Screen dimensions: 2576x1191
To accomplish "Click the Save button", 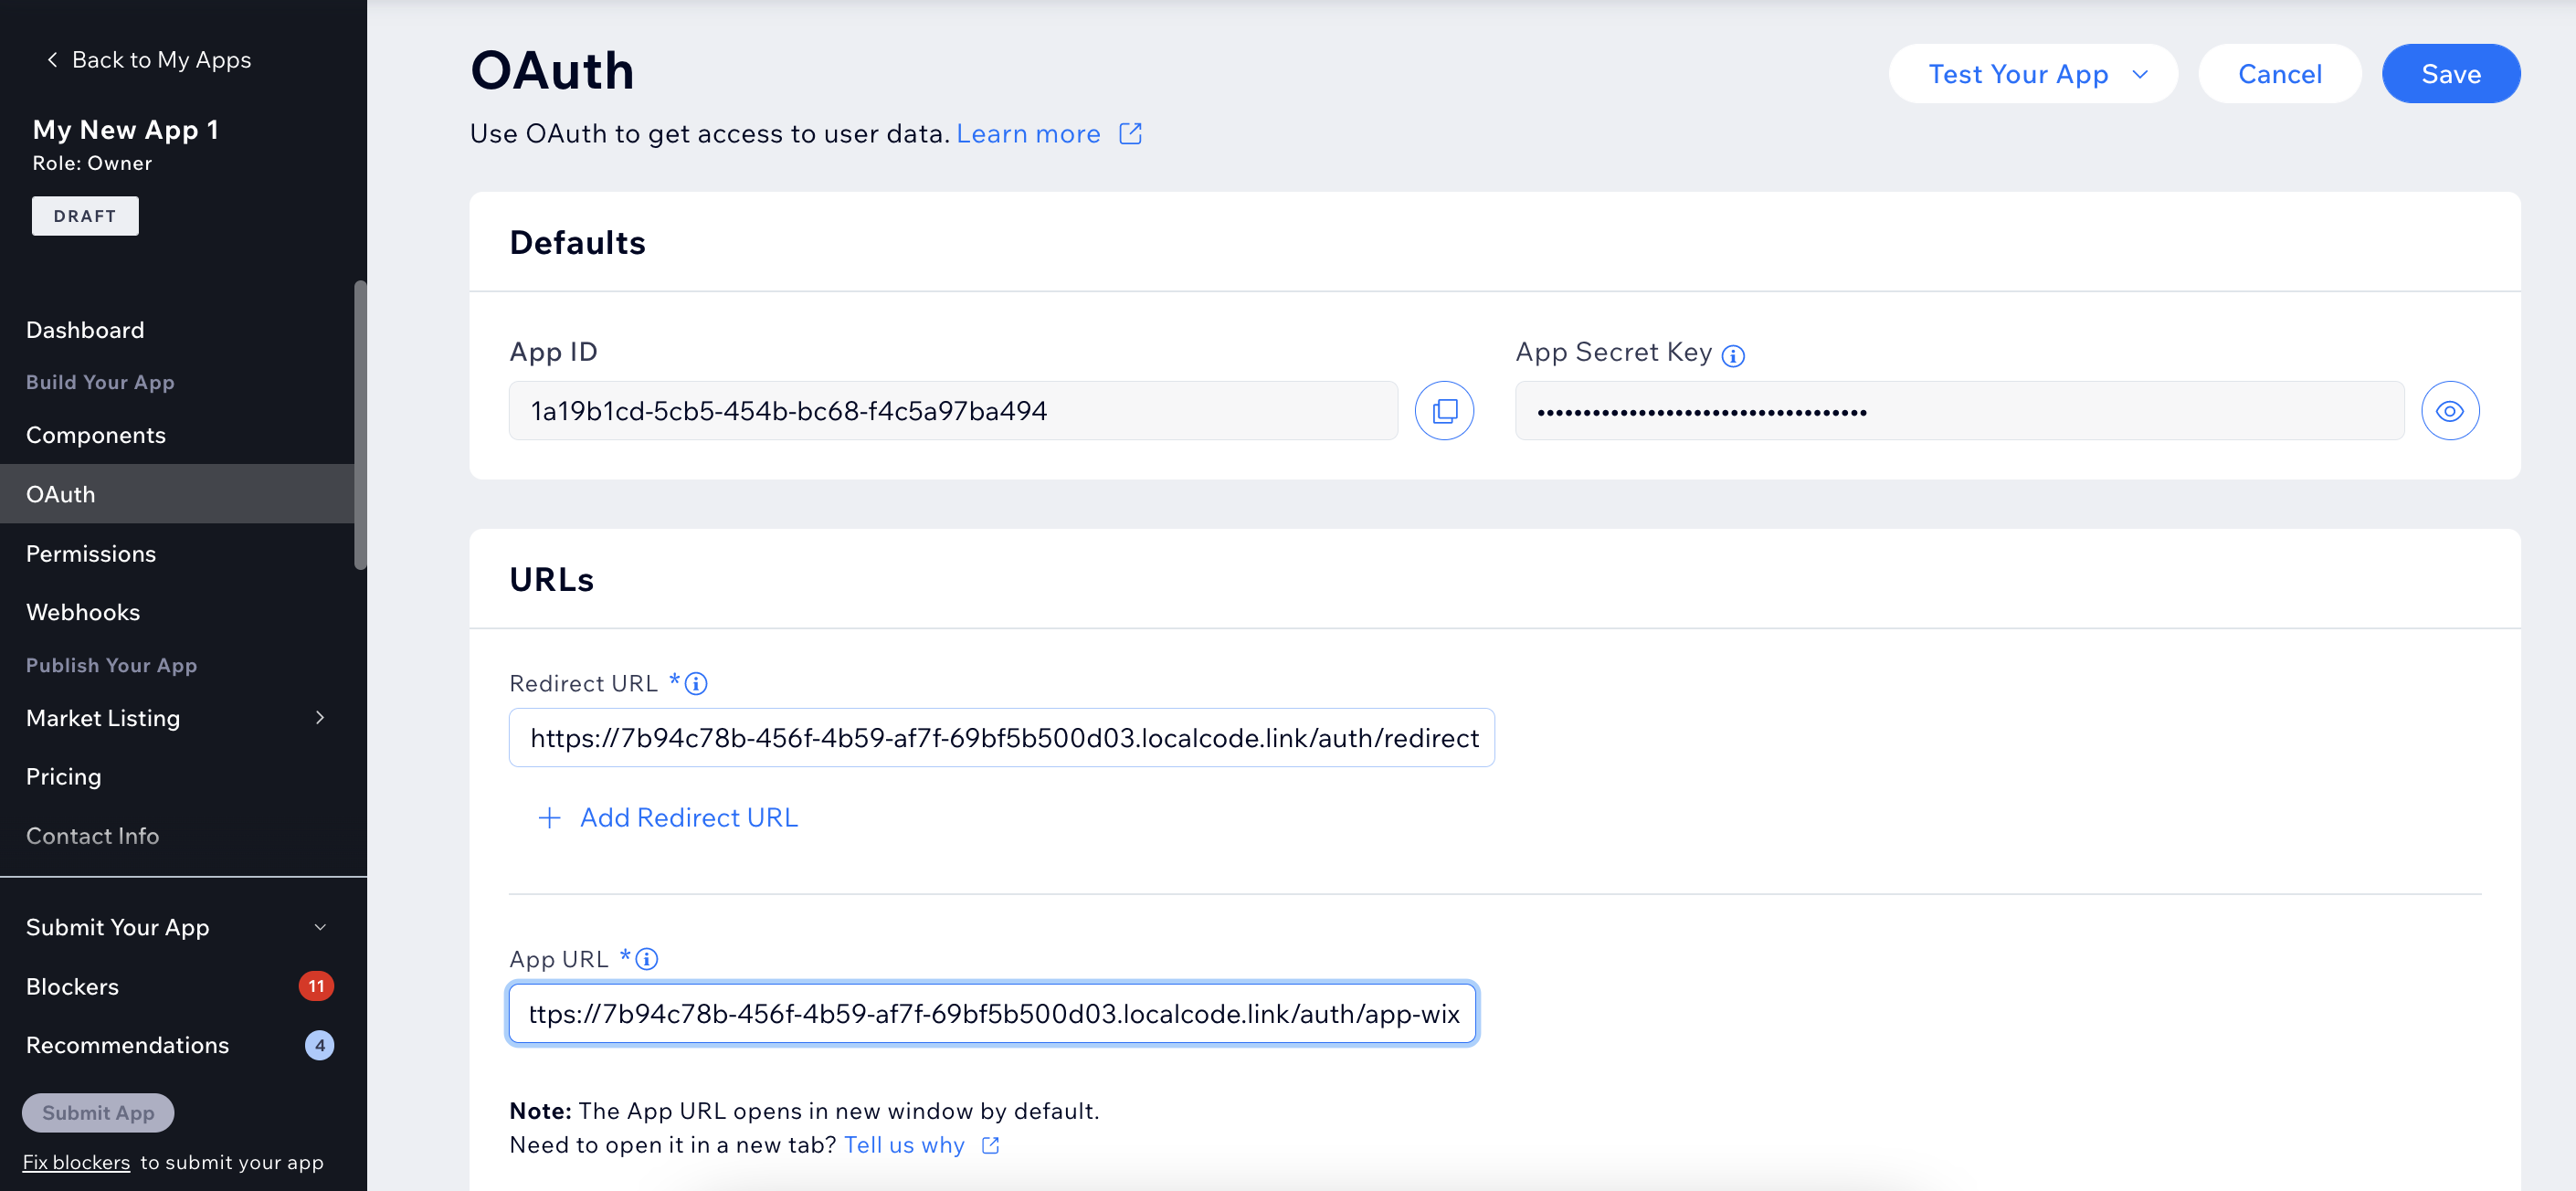I will tap(2450, 74).
